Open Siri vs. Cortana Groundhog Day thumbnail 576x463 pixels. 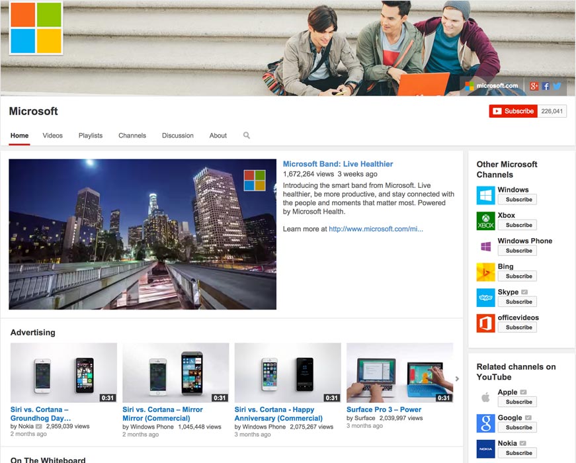pyautogui.click(x=63, y=372)
